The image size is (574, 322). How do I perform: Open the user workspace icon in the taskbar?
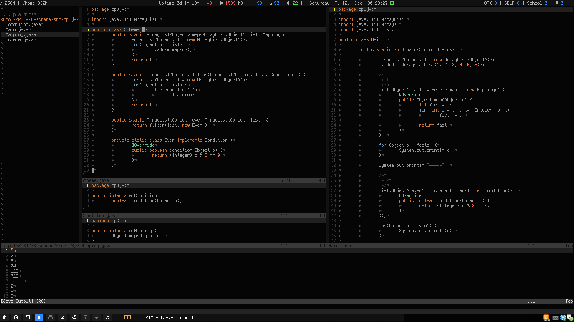[x=5, y=317]
